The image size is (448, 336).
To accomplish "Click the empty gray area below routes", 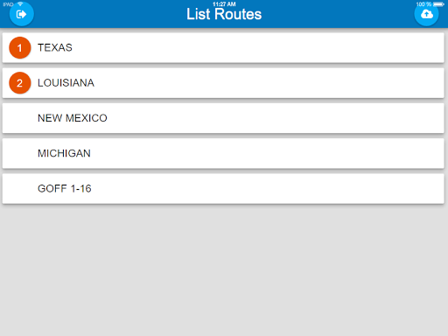I will click(224, 269).
